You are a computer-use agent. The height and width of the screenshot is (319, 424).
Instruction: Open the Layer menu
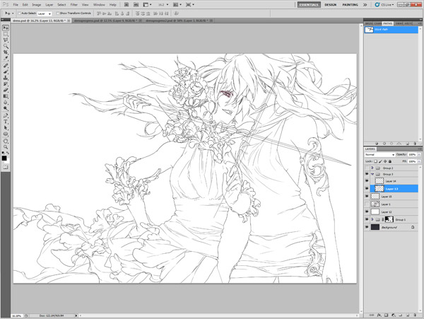49,5
